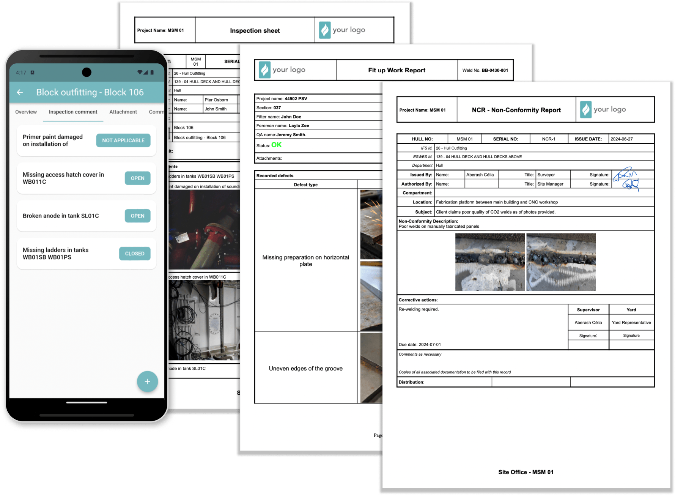Select the Inspection comment tab
This screenshot has width=675, height=495.
point(72,112)
